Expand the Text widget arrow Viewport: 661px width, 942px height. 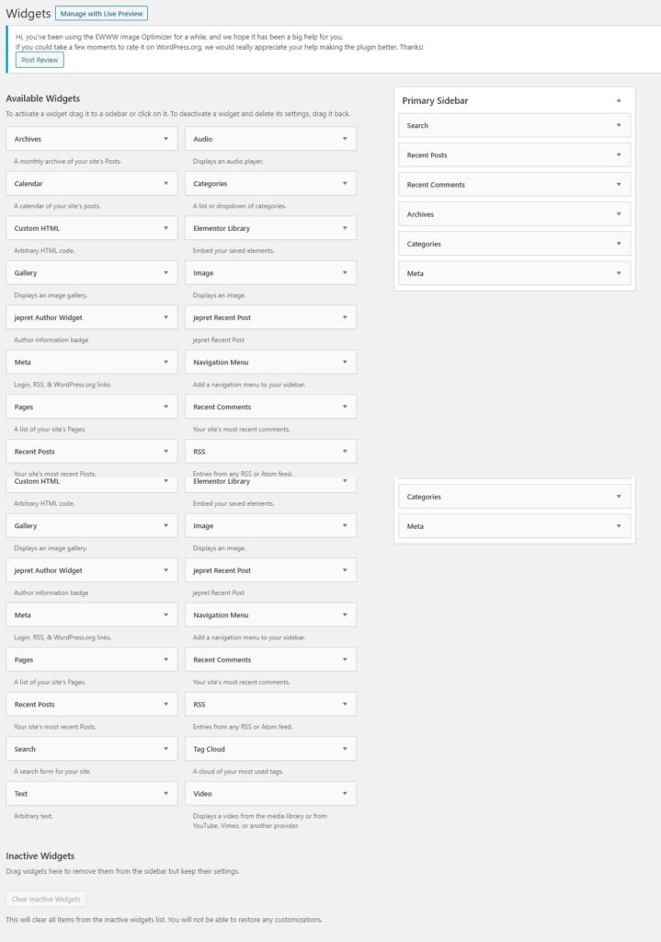(x=165, y=794)
